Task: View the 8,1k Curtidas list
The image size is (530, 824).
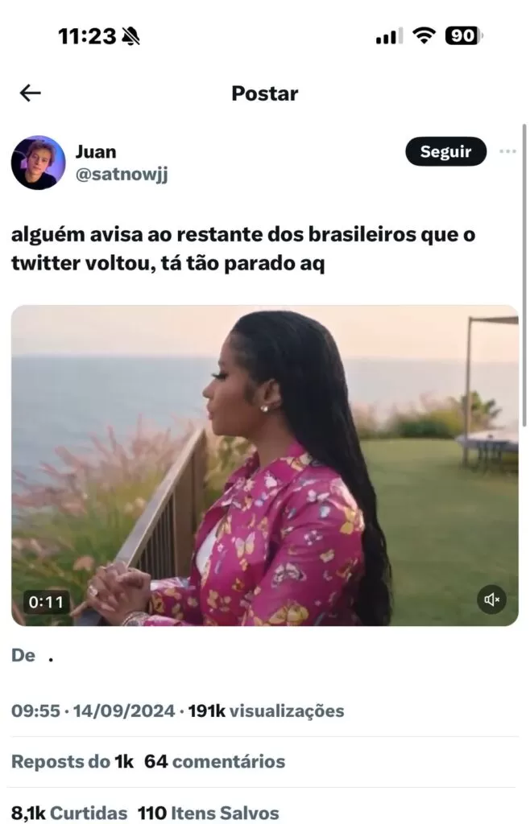Action: [69, 813]
